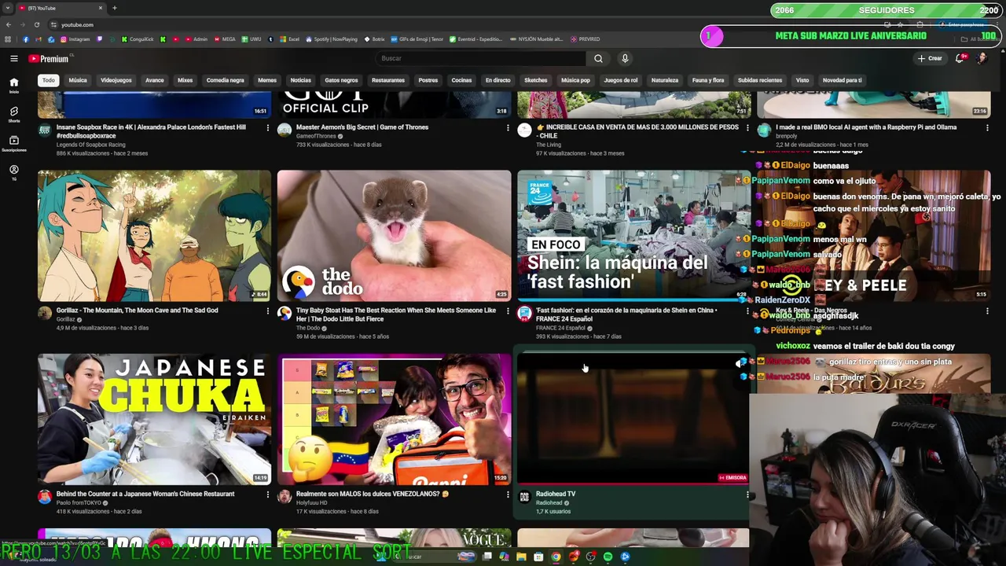Open the Japanese Chuka video thumbnail
Image resolution: width=1006 pixels, height=566 pixels.
tap(154, 419)
